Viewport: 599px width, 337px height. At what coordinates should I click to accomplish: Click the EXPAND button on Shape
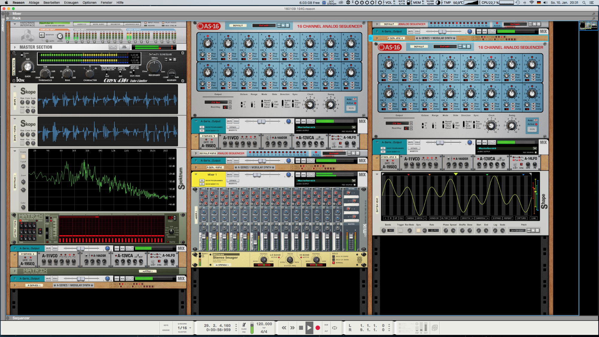pyautogui.click(x=497, y=218)
